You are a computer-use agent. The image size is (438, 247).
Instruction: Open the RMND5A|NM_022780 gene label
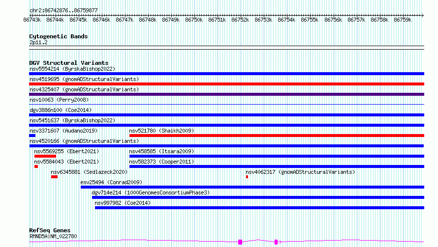tap(53, 236)
